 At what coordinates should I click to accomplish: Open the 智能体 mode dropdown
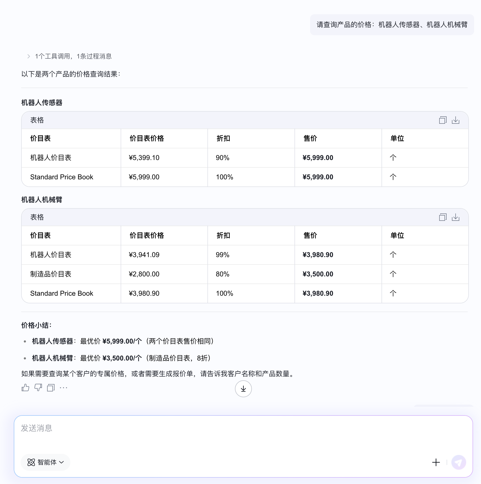(46, 462)
